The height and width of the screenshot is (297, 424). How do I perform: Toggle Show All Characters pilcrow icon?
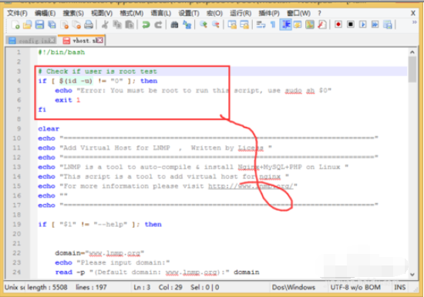[x=273, y=25]
